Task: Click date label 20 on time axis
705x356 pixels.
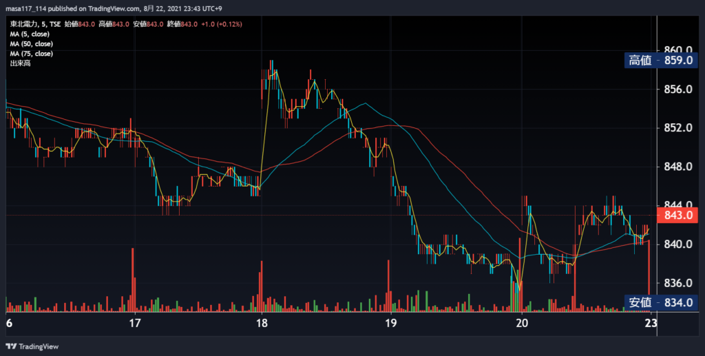Action: (x=522, y=323)
